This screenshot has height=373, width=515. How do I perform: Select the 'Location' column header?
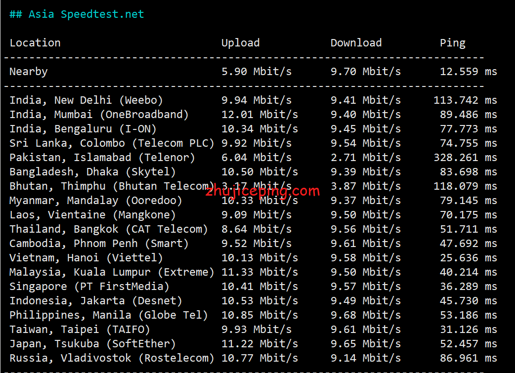(35, 43)
